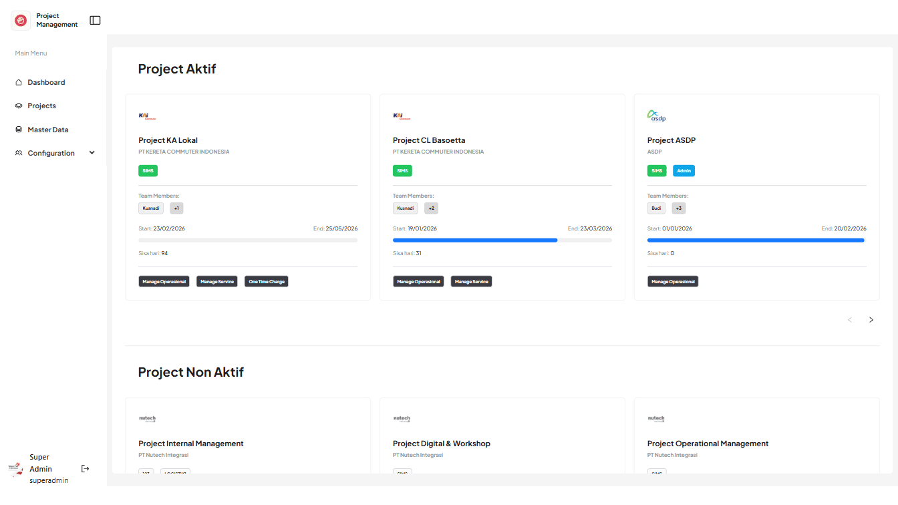898x505 pixels.
Task: Click the blue Admin tag on Project ASDP
Action: click(684, 171)
